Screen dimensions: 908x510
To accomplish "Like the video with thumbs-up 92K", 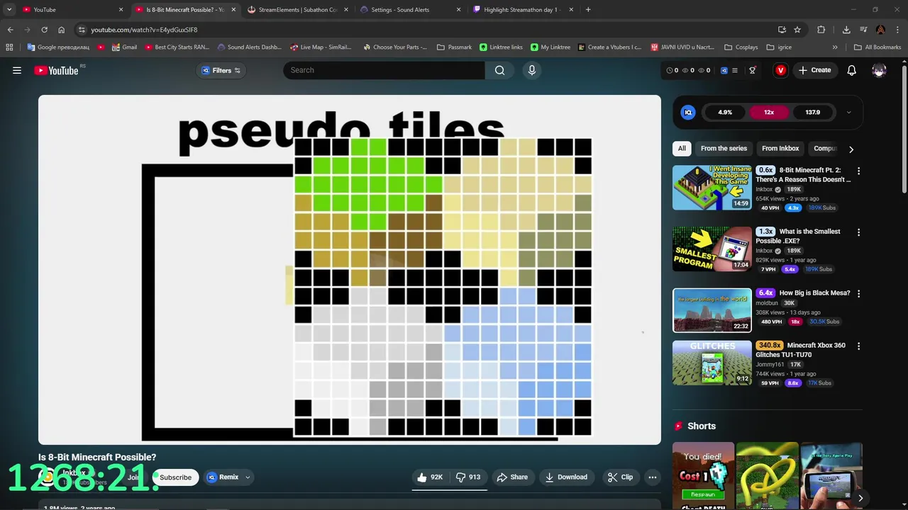I will point(430,477).
